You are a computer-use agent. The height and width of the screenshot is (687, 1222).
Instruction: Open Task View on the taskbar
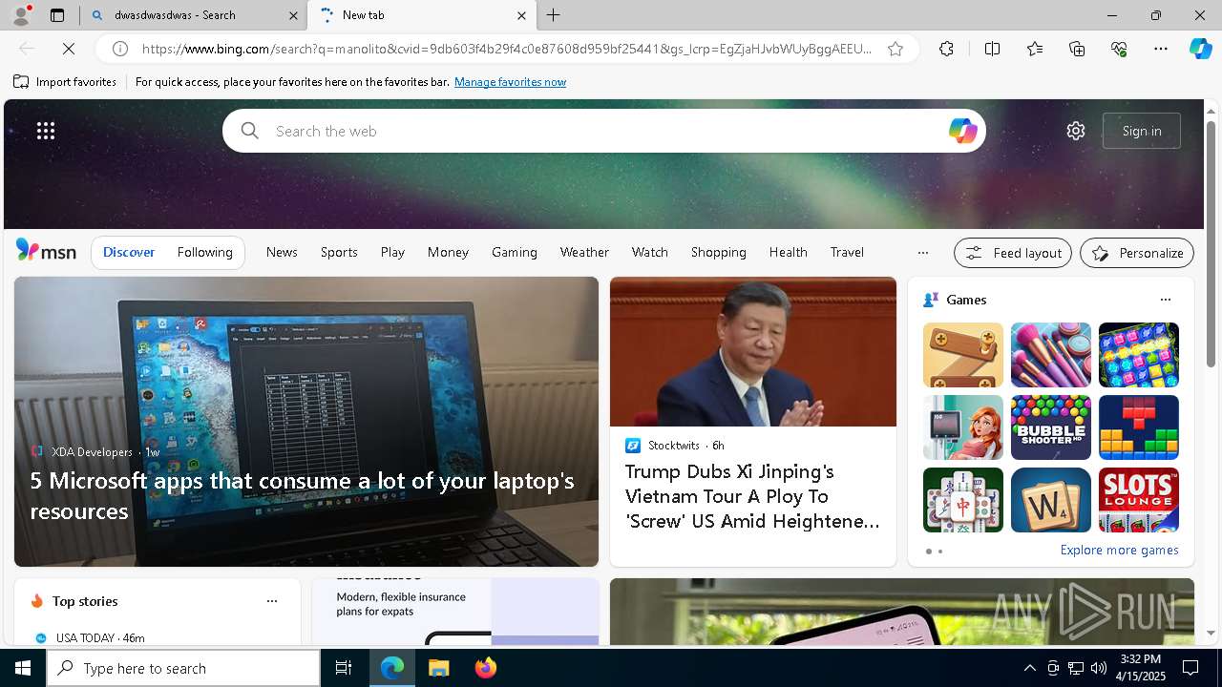[x=344, y=668]
